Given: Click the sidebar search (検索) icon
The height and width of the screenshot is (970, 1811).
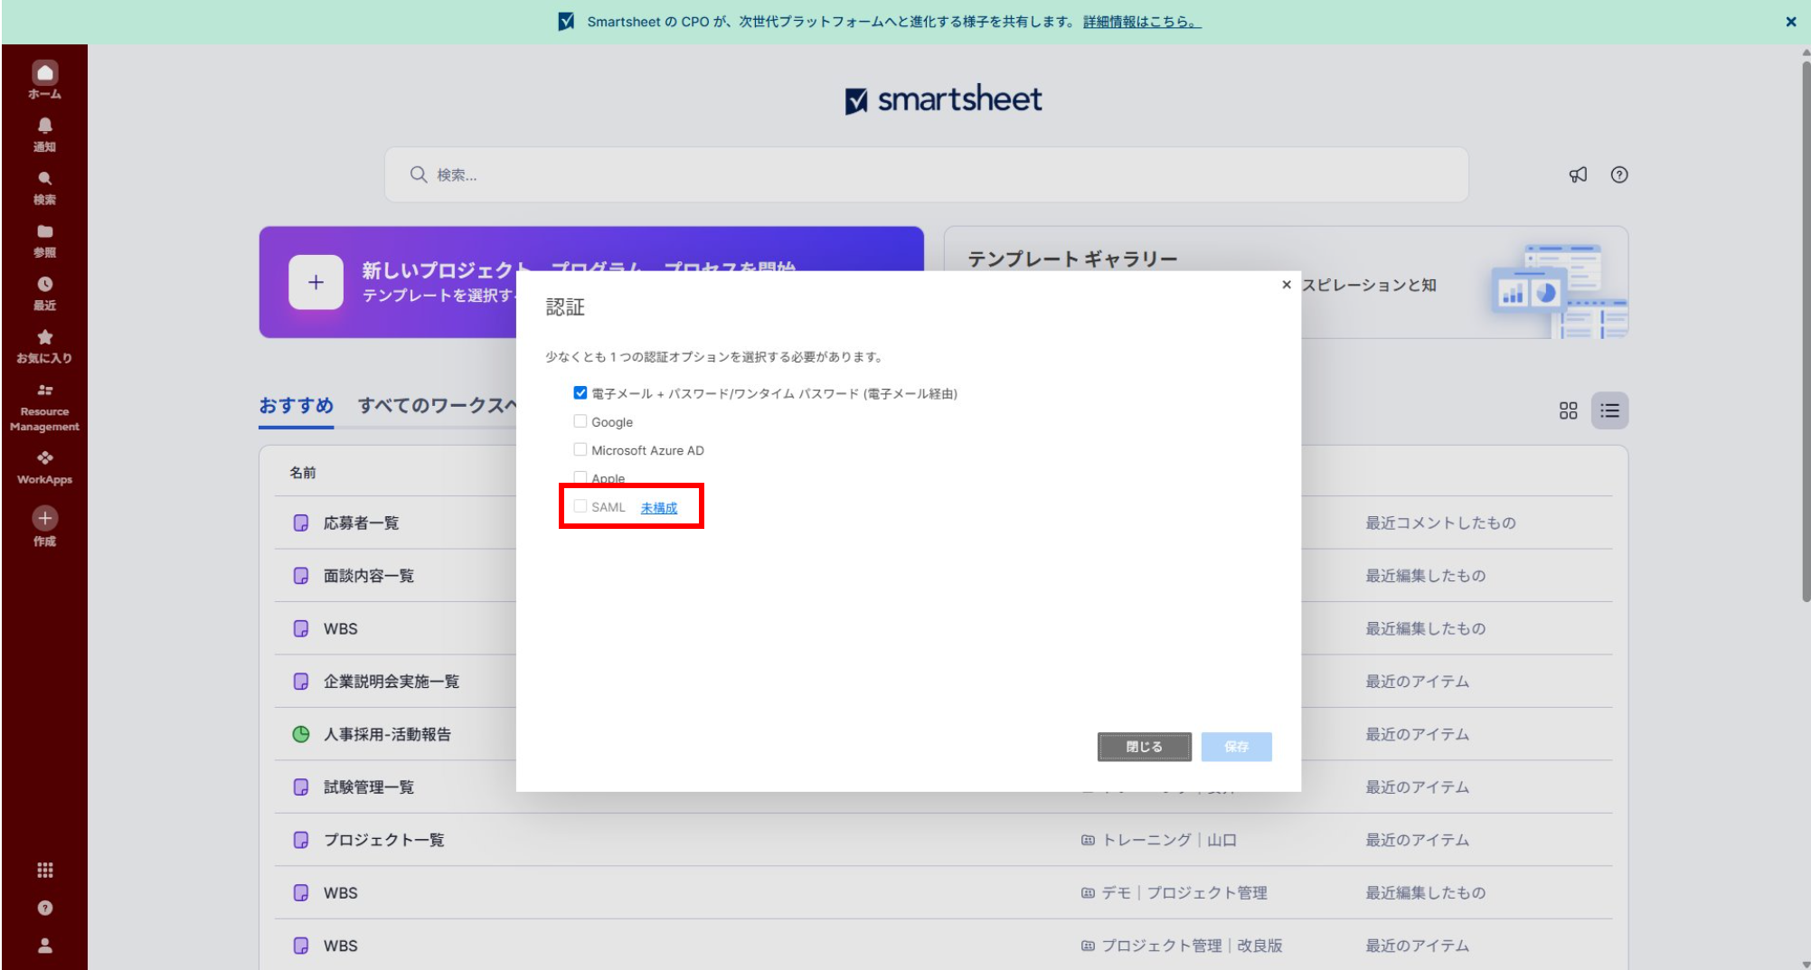Looking at the screenshot, I should (x=44, y=178).
